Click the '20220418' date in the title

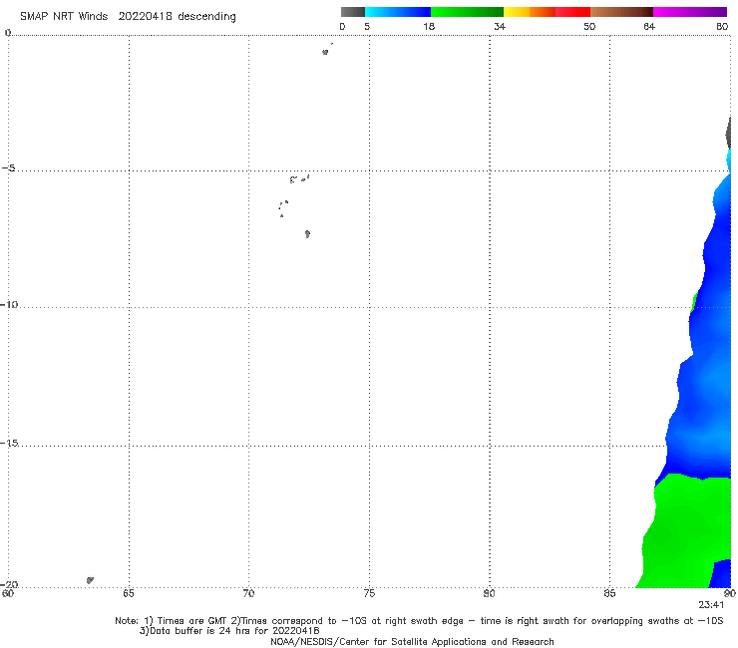tap(145, 17)
